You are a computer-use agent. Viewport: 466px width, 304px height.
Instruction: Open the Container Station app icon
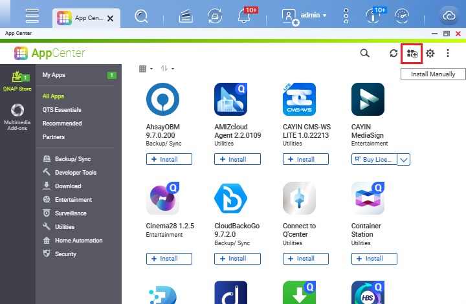point(368,199)
